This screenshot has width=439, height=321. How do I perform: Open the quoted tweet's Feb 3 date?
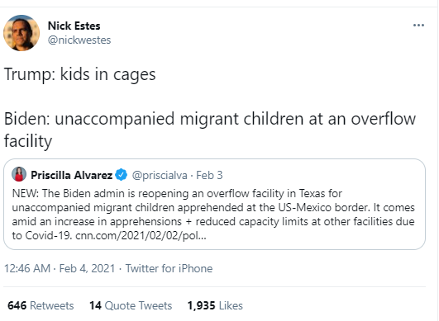tap(209, 175)
